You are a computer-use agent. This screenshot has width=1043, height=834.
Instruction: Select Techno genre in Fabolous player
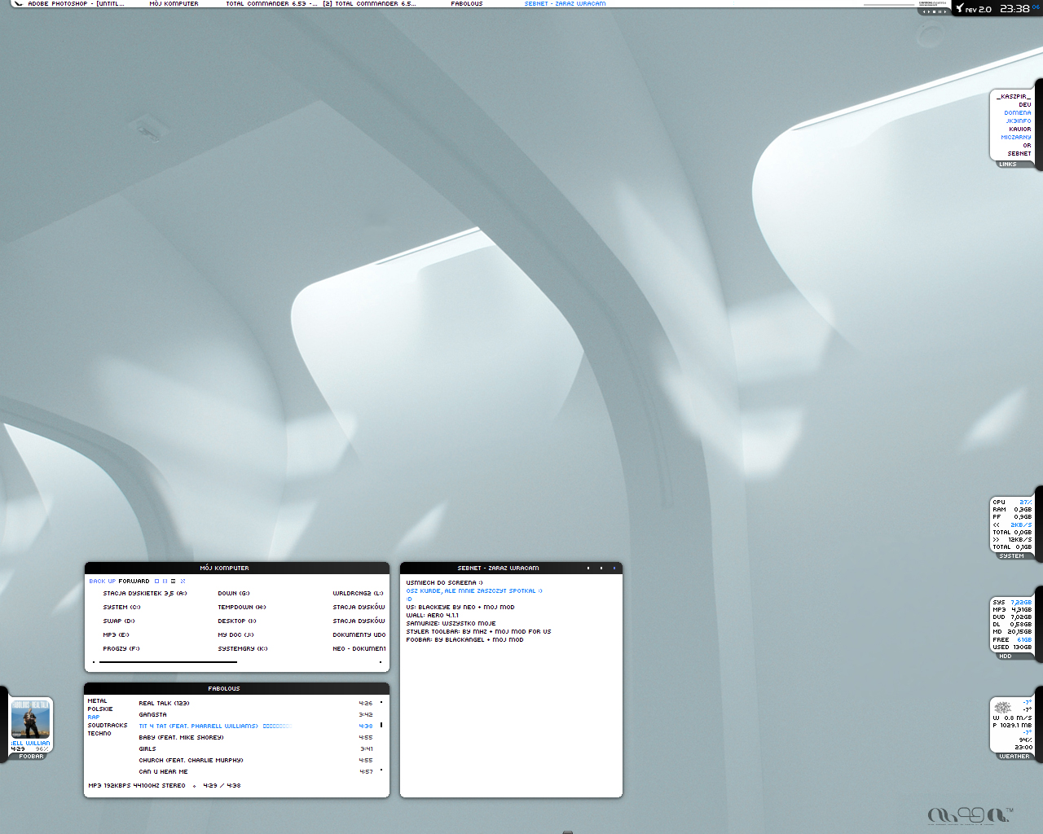tap(99, 734)
